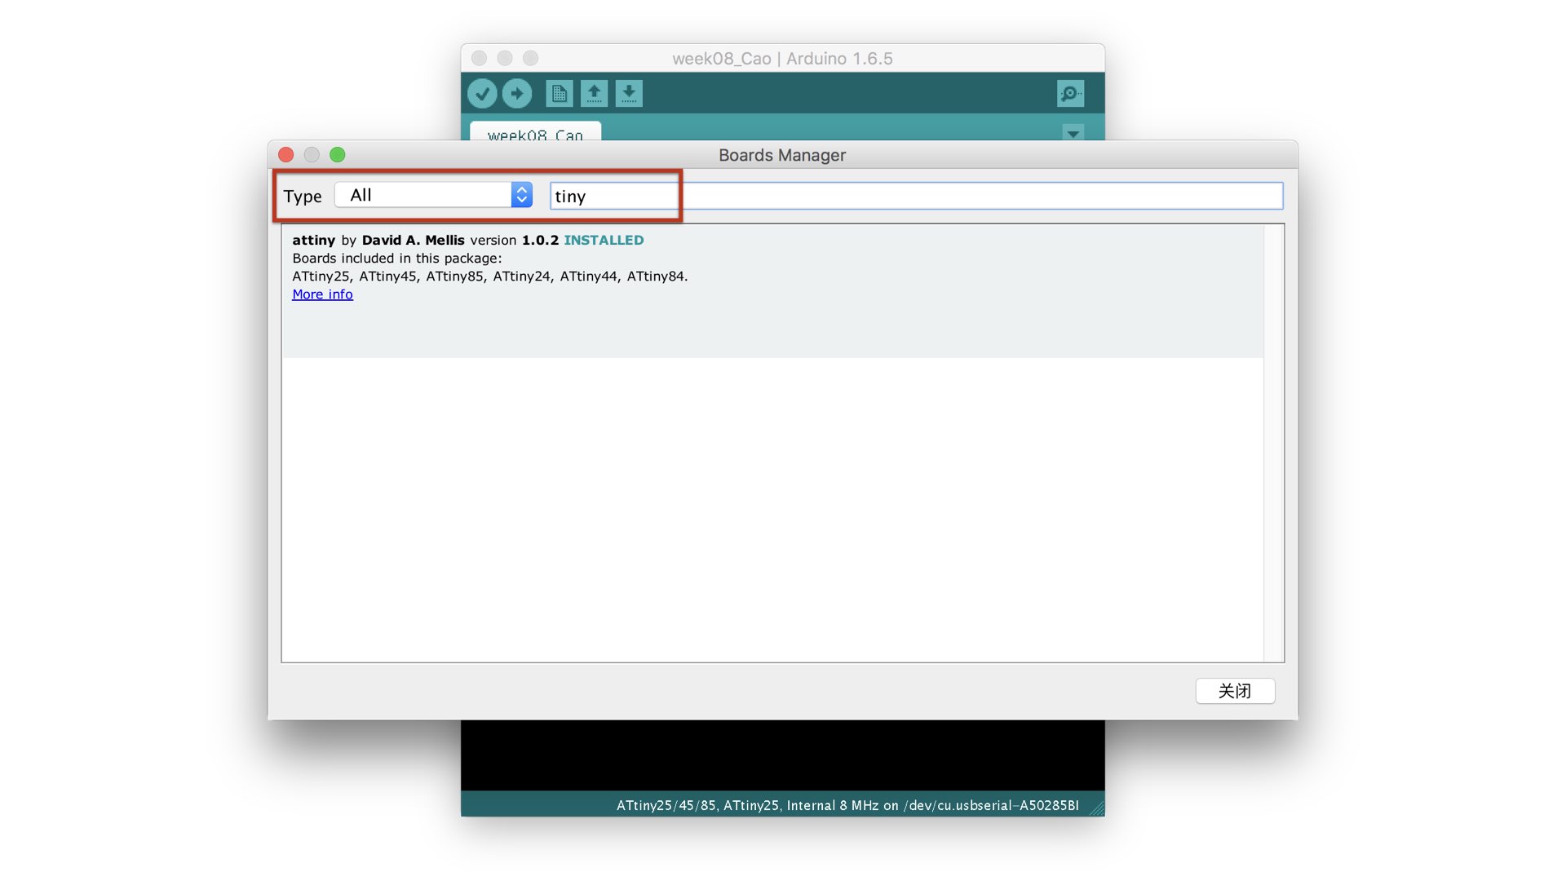Open the tab menu dropdown arrow in Arduino window
This screenshot has height=881, width=1566.
tap(1073, 133)
